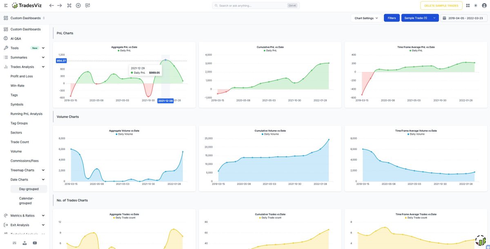Click the add trade plus-circle icon
The width and height of the screenshot is (490, 249).
78,6
